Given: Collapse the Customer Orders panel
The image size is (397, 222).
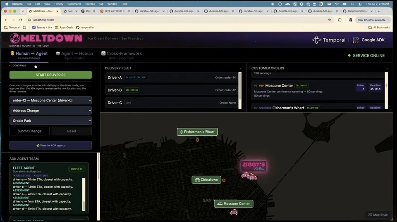Looking at the screenshot, I should pos(387,68).
